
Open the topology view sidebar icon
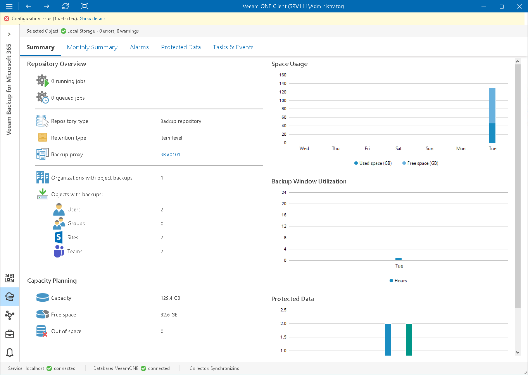9,315
